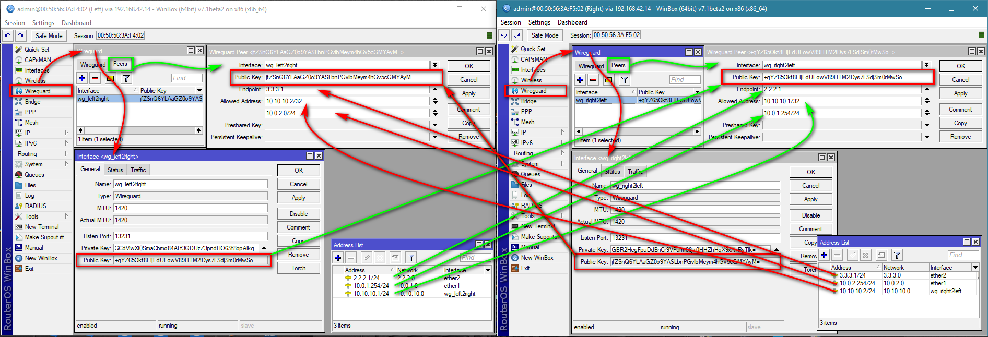The image size is (988, 337).
Task: Click the Wireguard icon in the Left router sidebar
Action: (19, 91)
